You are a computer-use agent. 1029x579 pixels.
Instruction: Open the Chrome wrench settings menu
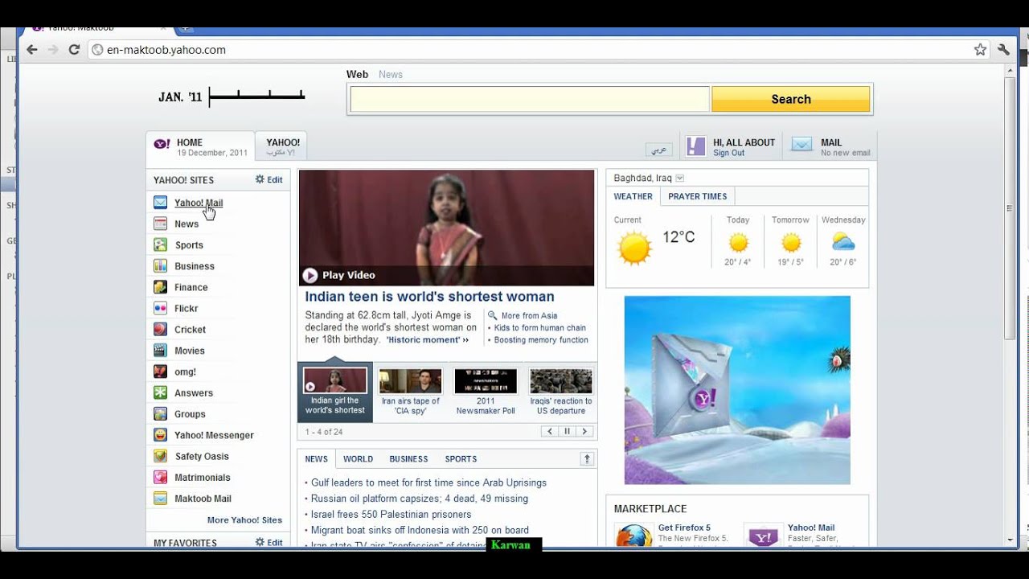(x=1003, y=50)
